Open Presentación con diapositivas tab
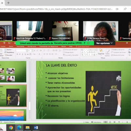This screenshot has width=131, height=131. [x=48, y=47]
